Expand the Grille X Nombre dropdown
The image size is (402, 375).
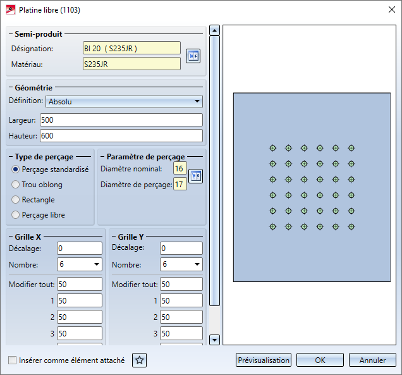coord(80,264)
